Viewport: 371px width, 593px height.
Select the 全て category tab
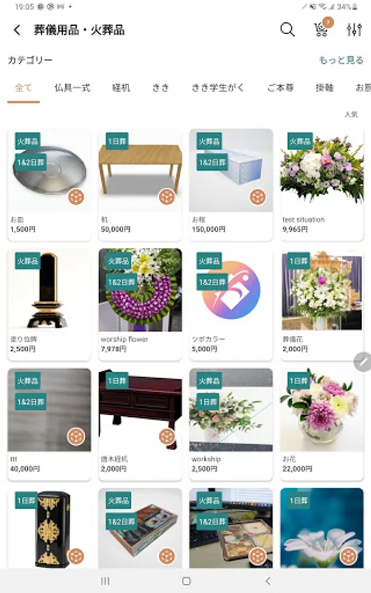click(24, 88)
